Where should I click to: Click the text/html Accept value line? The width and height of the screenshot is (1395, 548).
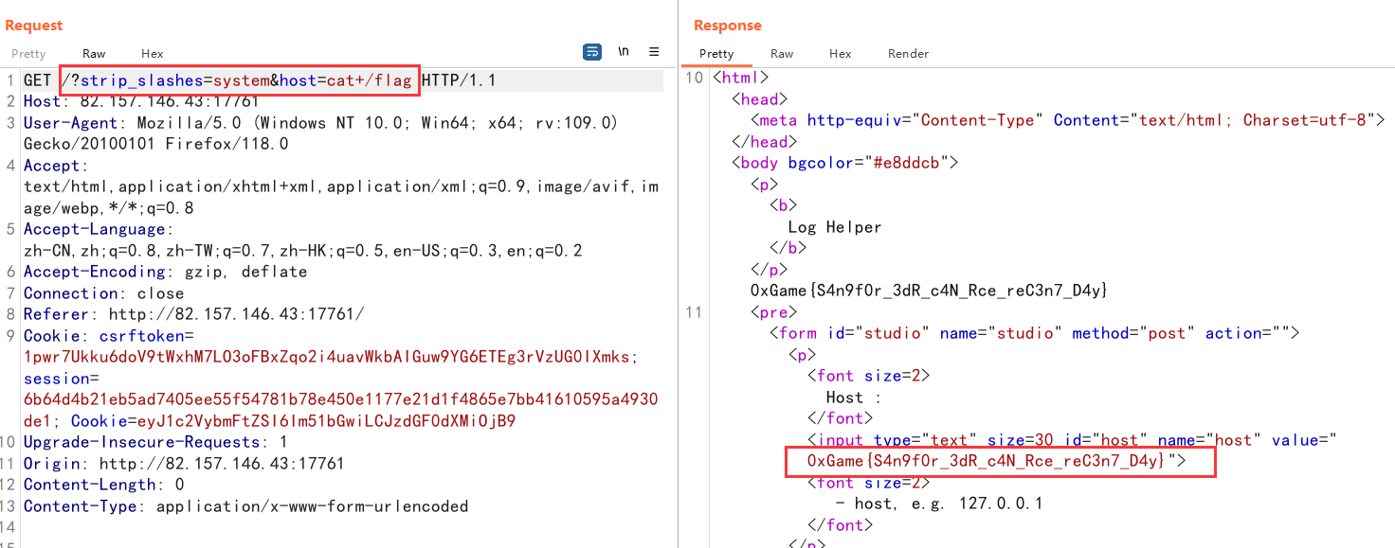point(341,187)
